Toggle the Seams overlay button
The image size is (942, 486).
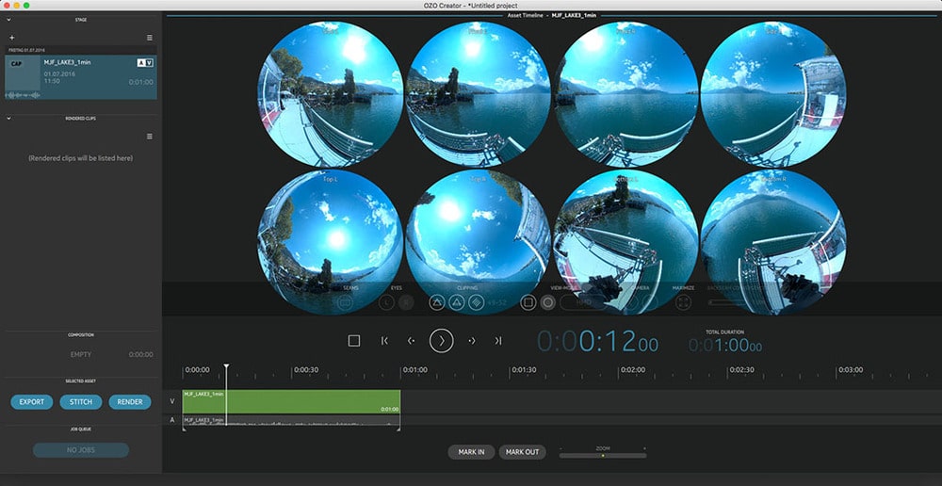coord(345,302)
